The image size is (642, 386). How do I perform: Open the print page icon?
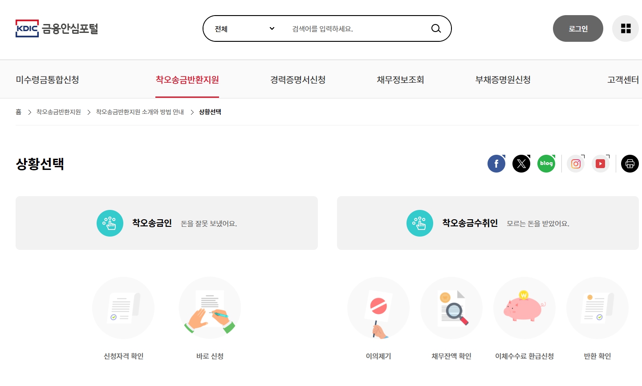pyautogui.click(x=630, y=163)
